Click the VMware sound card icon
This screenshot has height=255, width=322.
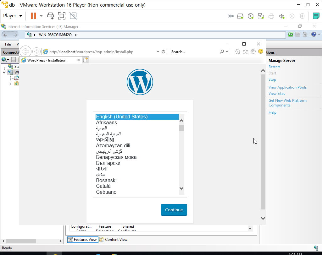[x=282, y=16]
